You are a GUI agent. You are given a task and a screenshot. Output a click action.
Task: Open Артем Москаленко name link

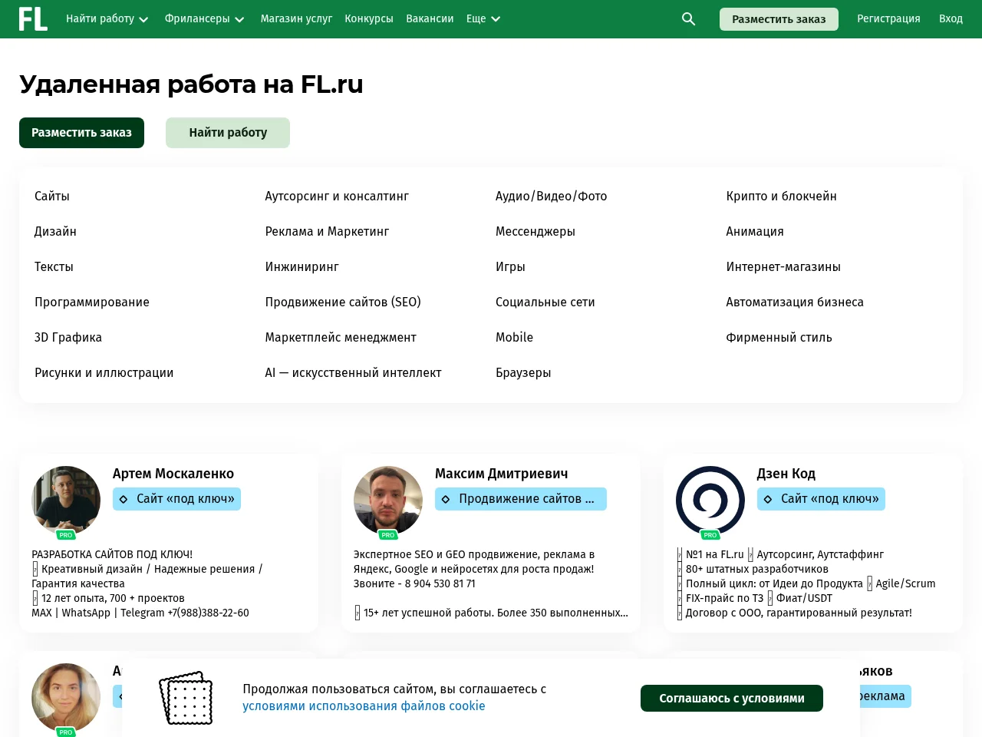173,474
